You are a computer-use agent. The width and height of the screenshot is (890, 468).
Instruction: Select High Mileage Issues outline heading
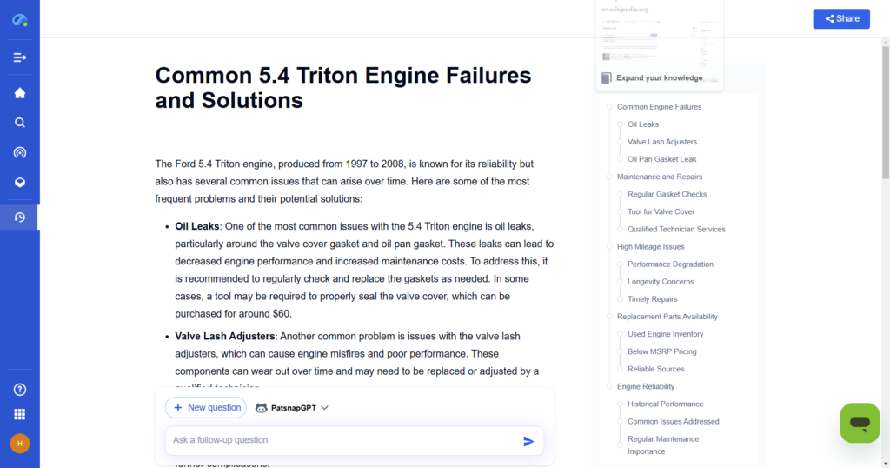[x=650, y=246]
